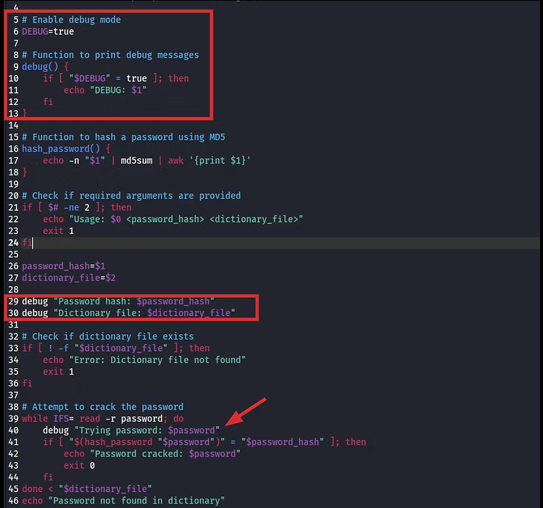Screen dimensions: 543x508
Task: Click the 'fi' on line 44
Action: pyautogui.click(x=48, y=478)
